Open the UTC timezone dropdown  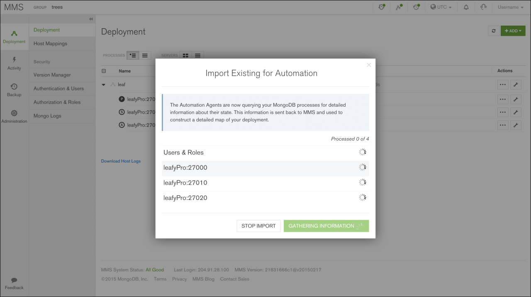(x=441, y=7)
